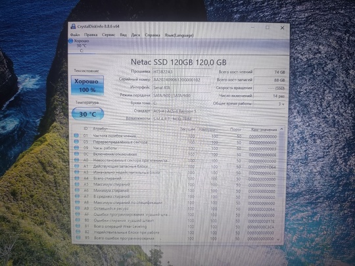The width and height of the screenshot is (355, 266).
Task: Open the Правка menu
Action: coord(91,35)
